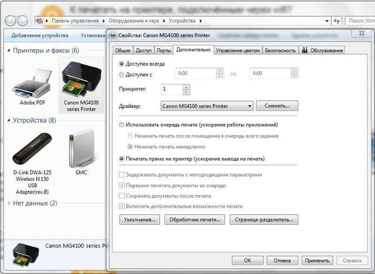Switch to the 'Дополнительно' tab
The height and width of the screenshot is (274, 375).
(193, 50)
